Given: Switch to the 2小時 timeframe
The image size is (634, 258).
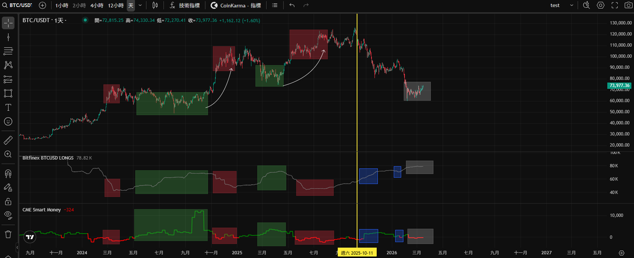Looking at the screenshot, I should (x=79, y=5).
